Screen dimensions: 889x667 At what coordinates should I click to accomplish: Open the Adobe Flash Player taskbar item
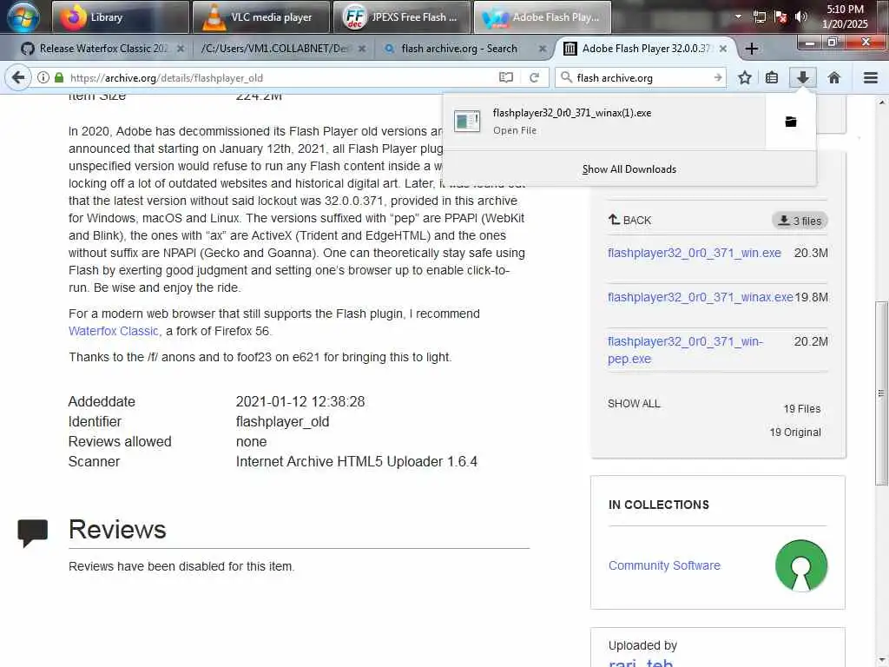543,17
